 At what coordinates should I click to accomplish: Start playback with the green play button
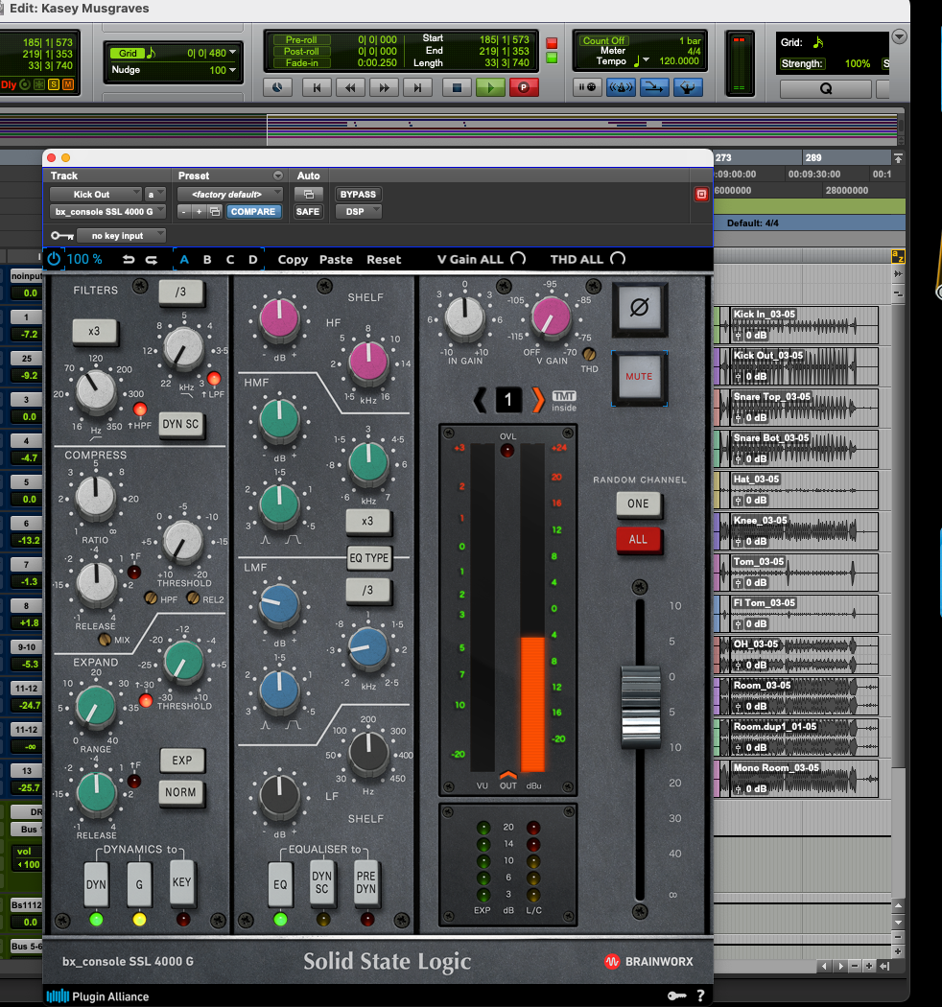(x=489, y=87)
